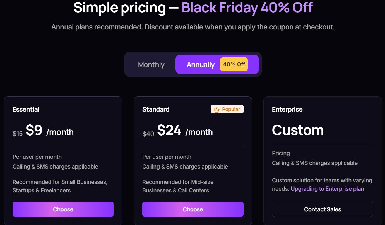
Task: Click Contact Sales for Enterprise
Action: click(323, 209)
